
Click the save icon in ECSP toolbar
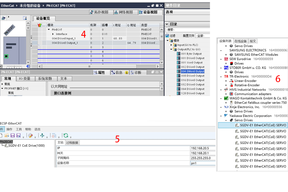click(x=13, y=136)
